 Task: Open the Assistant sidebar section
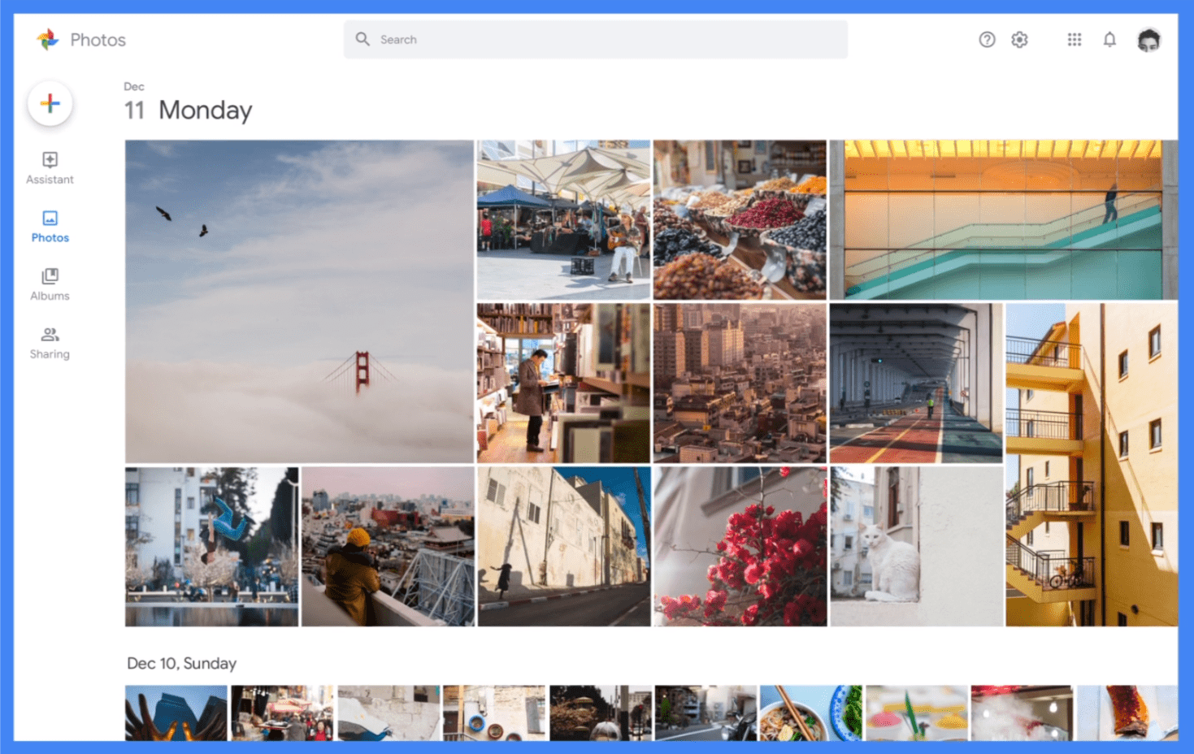pyautogui.click(x=50, y=167)
